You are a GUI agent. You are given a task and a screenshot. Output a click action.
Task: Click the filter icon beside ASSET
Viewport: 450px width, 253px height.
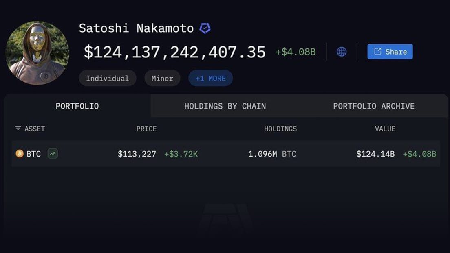click(x=18, y=129)
